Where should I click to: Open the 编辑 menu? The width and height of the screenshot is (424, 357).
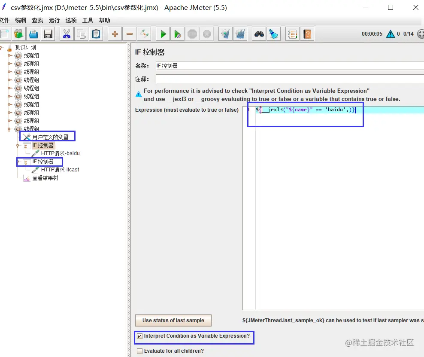pyautogui.click(x=21, y=20)
